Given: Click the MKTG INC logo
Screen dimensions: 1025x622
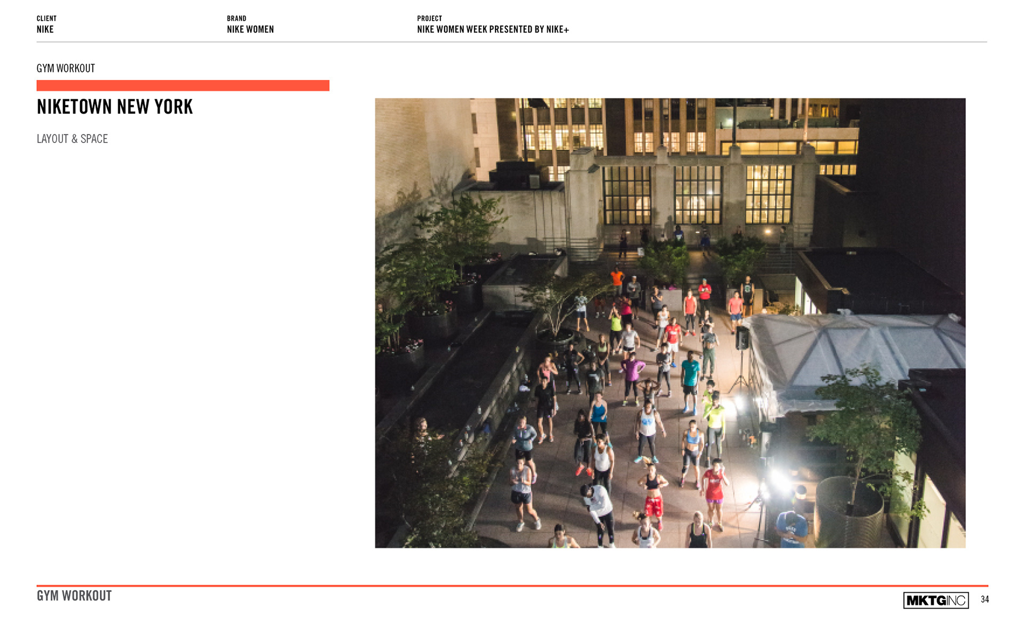Looking at the screenshot, I should (x=936, y=600).
